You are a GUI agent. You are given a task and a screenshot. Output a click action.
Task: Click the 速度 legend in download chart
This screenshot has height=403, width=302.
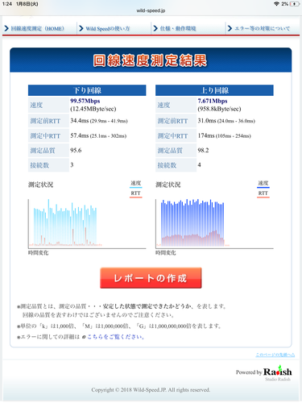point(135,183)
